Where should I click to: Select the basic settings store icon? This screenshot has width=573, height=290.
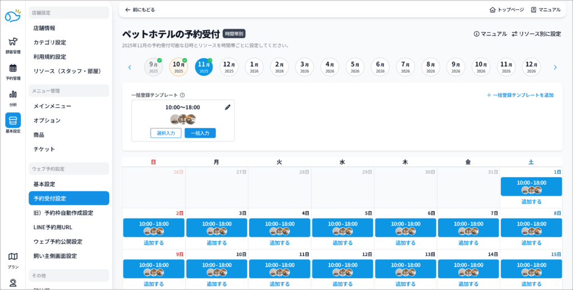point(13,121)
